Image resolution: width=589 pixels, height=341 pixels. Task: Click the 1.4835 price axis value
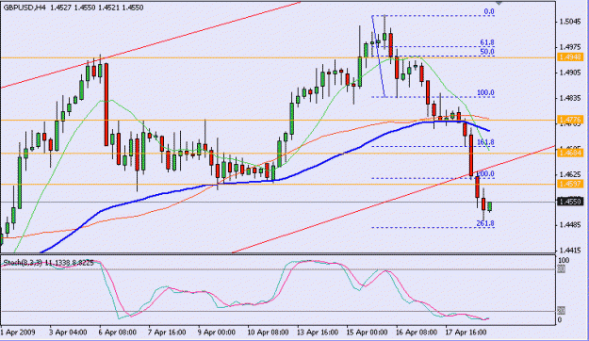click(570, 98)
